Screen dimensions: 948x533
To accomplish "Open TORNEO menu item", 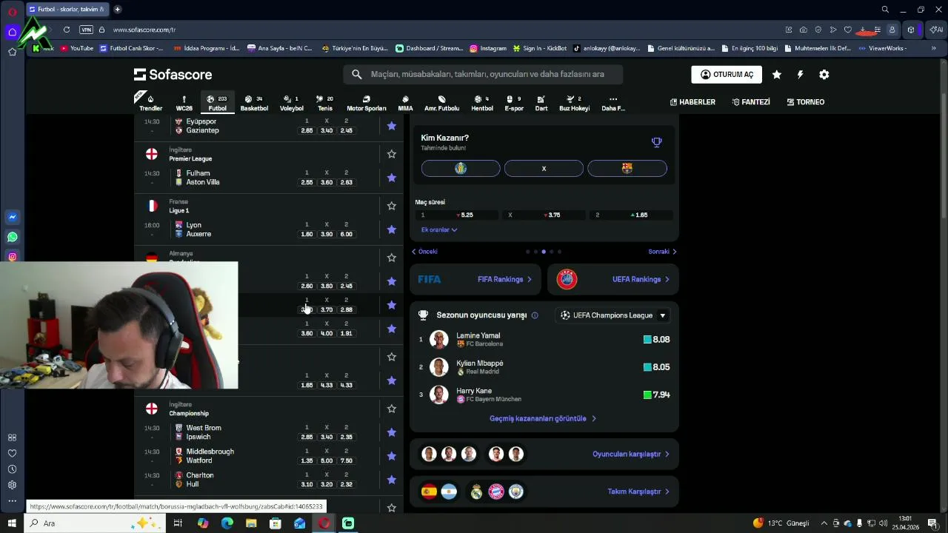I will click(x=806, y=102).
